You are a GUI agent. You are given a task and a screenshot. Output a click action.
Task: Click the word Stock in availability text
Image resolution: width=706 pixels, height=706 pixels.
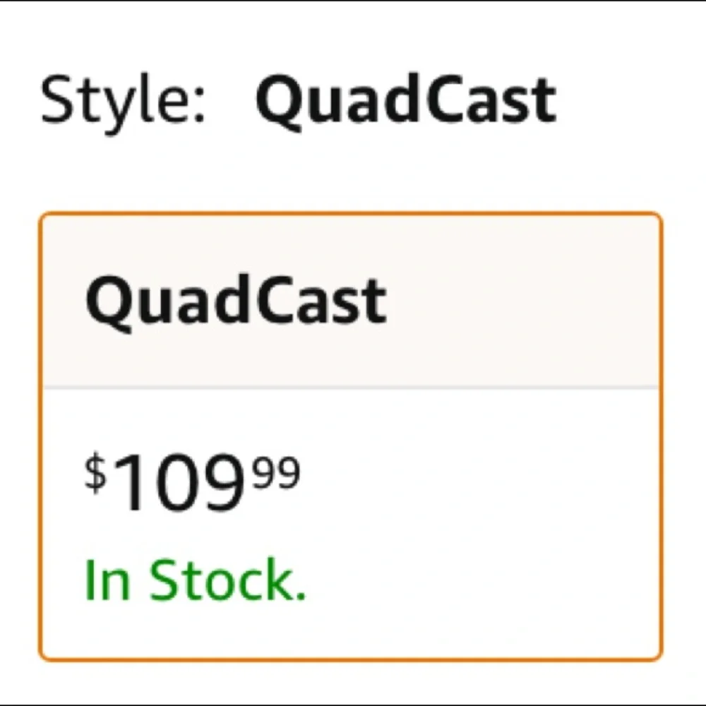[x=228, y=580]
